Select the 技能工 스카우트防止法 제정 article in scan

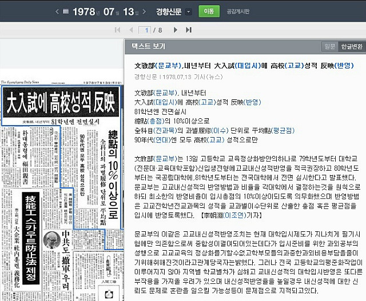pyautogui.click(x=31, y=238)
